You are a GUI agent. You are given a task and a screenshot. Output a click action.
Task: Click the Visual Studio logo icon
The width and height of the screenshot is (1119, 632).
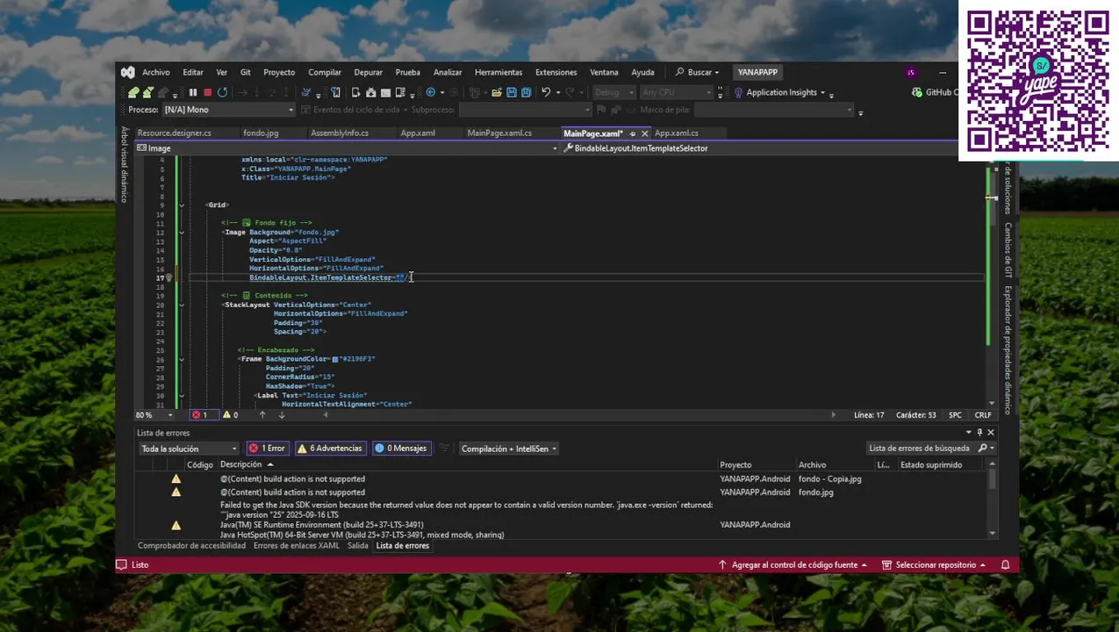click(128, 72)
